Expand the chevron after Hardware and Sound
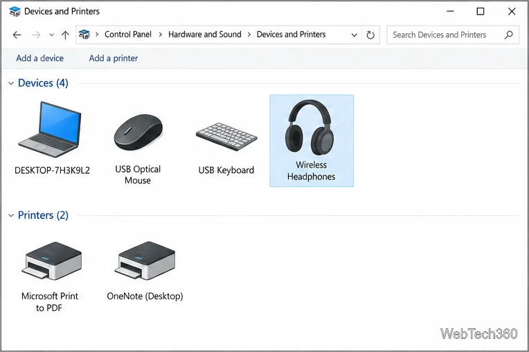This screenshot has height=352, width=529. [249, 35]
